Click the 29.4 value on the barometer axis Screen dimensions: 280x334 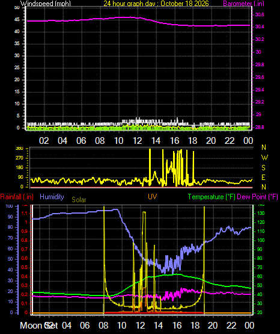[x=260, y=90]
